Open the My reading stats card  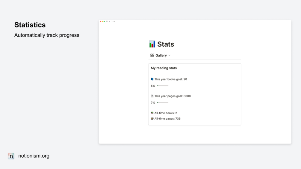(x=164, y=68)
